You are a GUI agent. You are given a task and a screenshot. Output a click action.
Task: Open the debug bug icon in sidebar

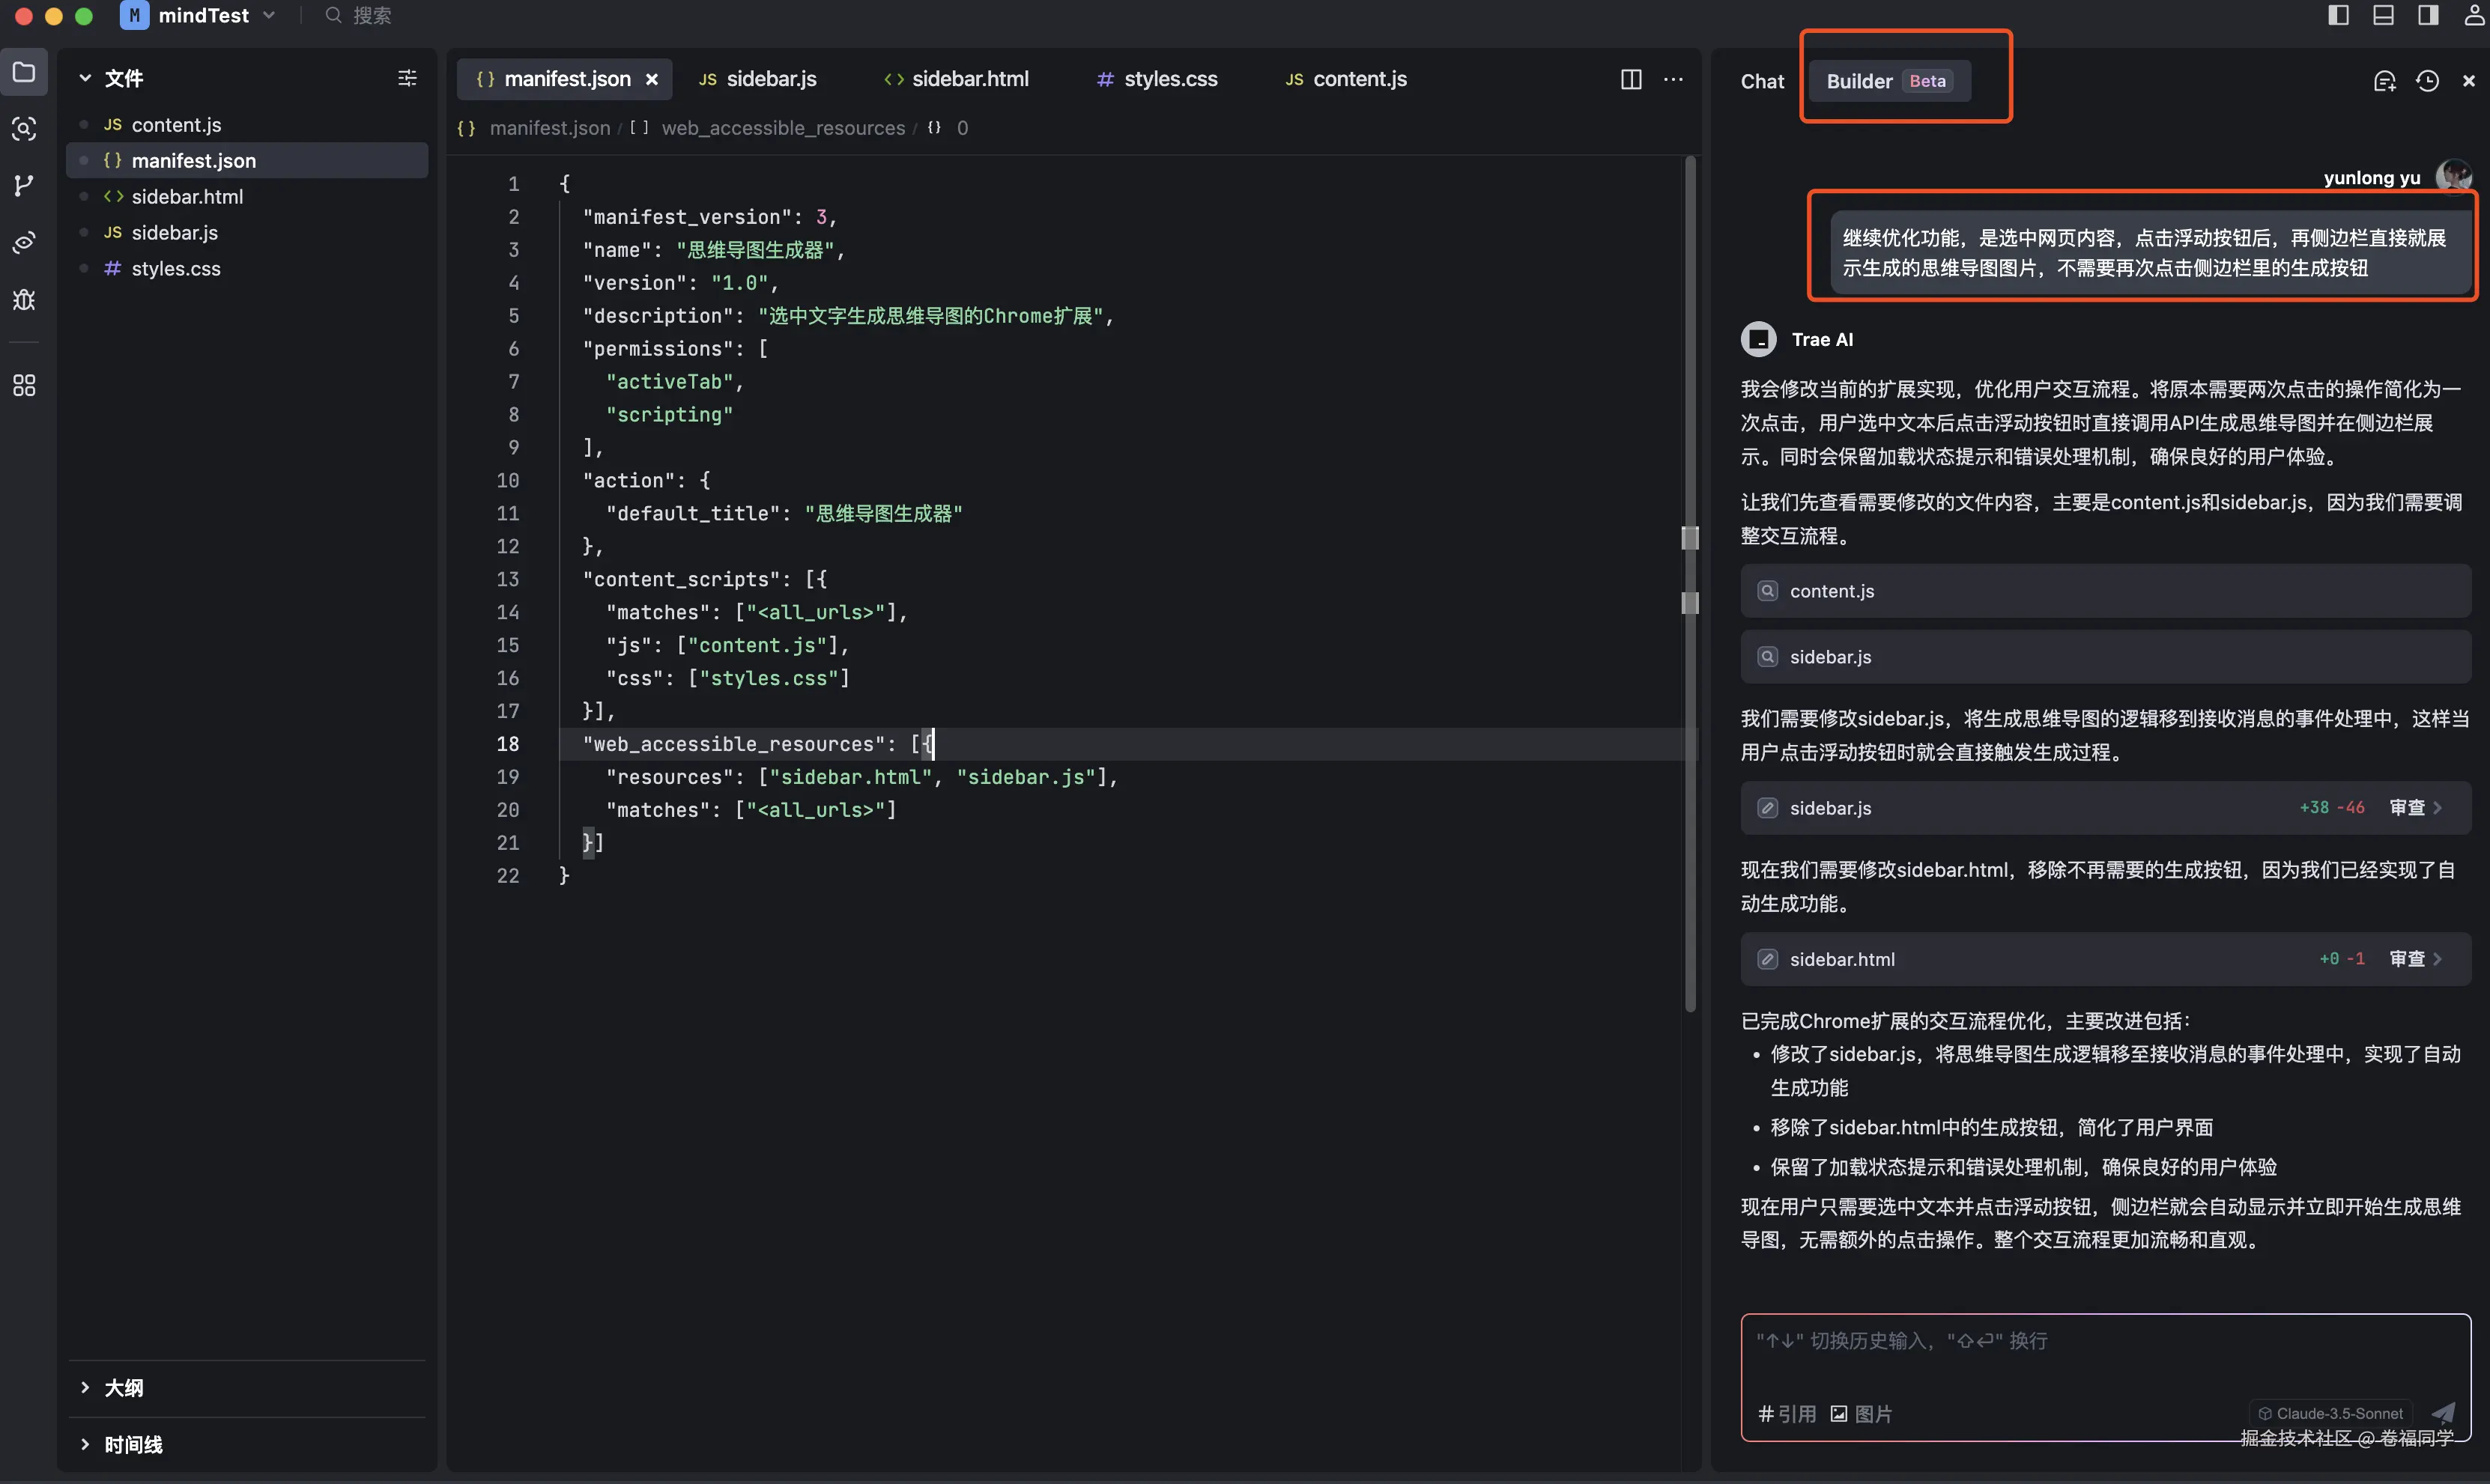tap(24, 300)
